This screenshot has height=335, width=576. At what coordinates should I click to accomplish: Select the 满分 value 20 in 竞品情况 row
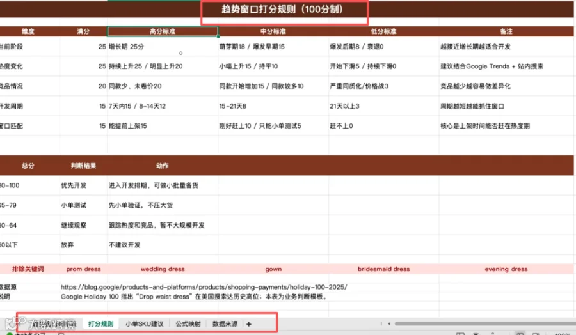pyautogui.click(x=83, y=86)
